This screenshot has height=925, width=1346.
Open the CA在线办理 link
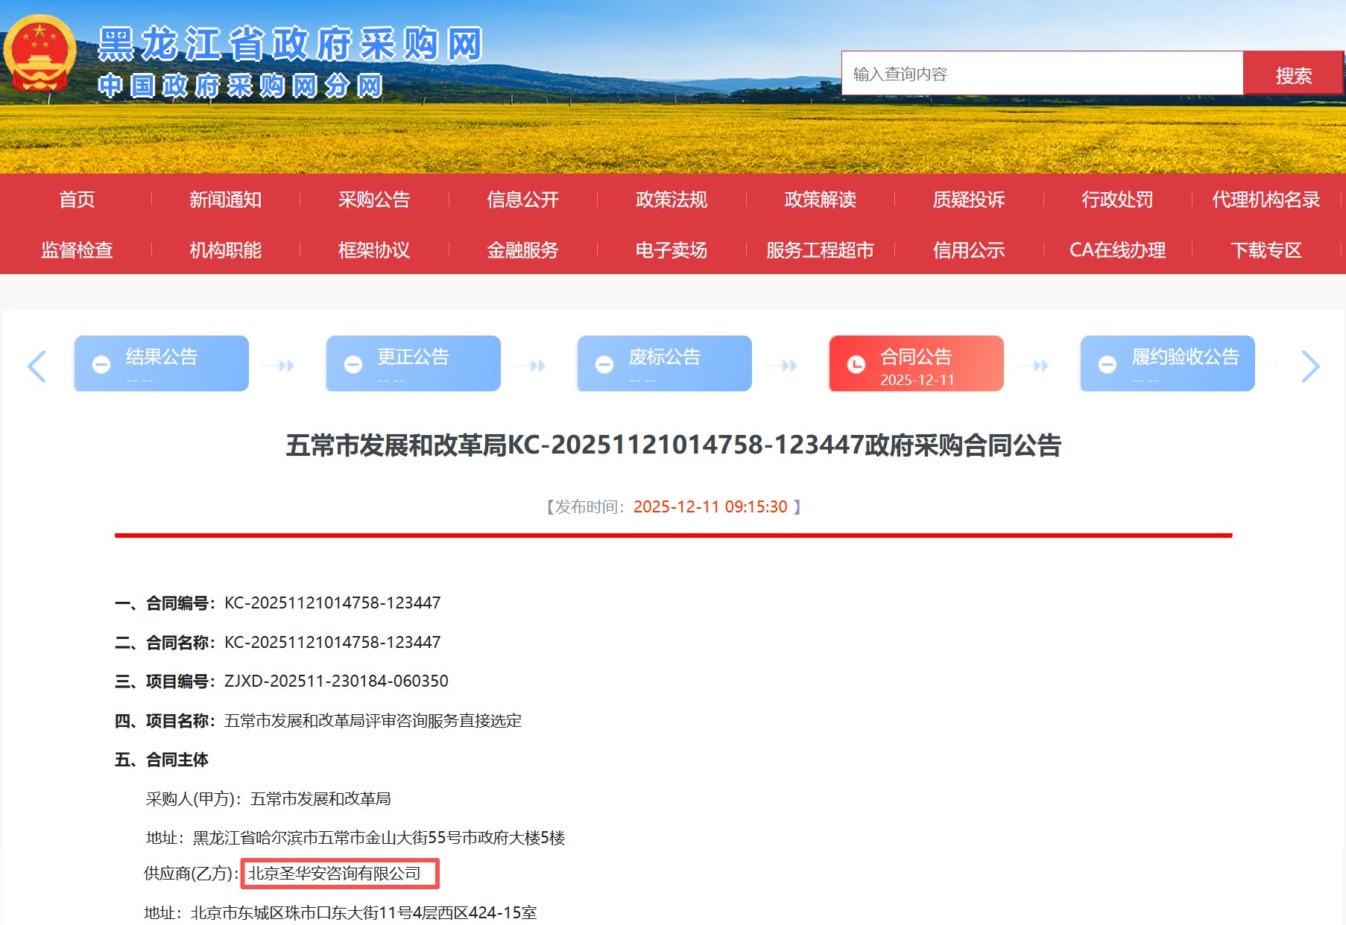[1116, 250]
